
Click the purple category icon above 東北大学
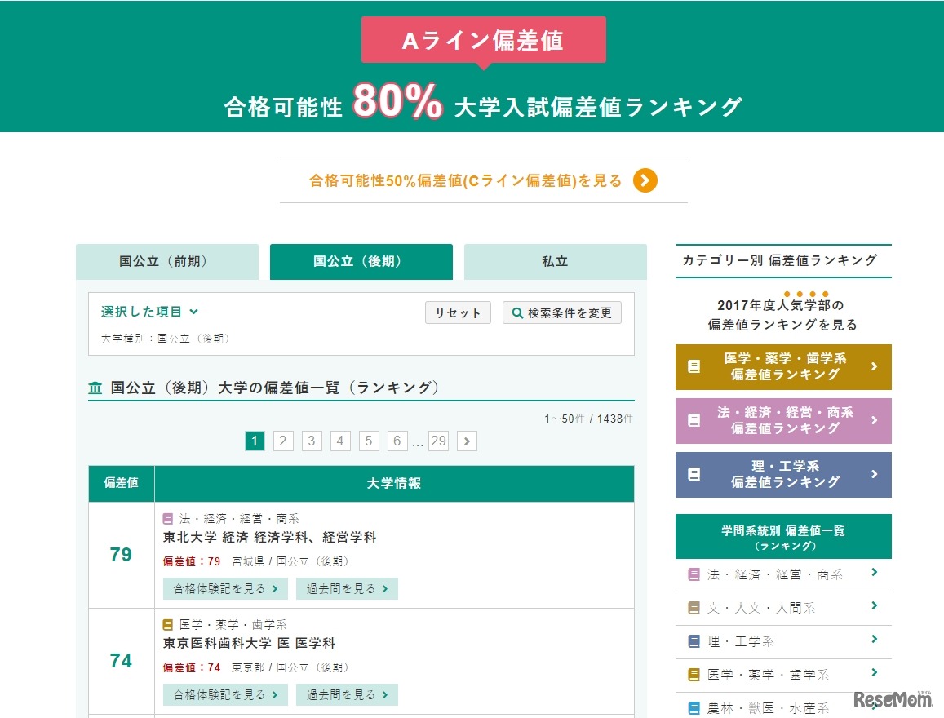[x=167, y=518]
